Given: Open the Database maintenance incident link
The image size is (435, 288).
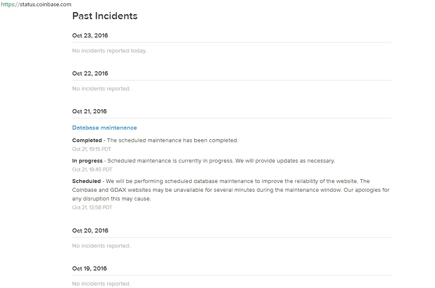Looking at the screenshot, I should [104, 128].
